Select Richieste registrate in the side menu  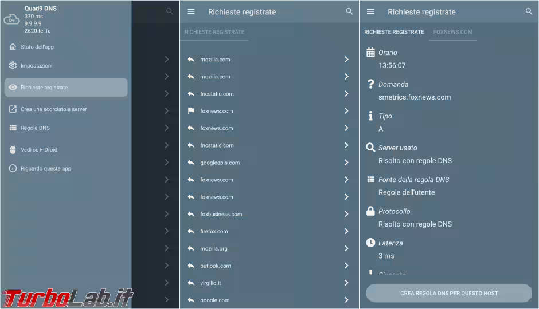(65, 88)
